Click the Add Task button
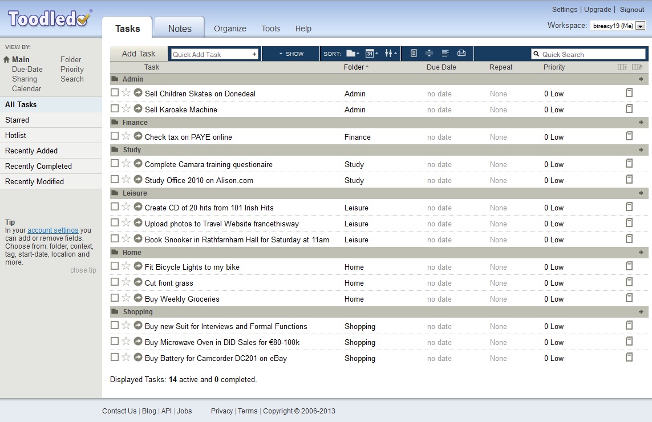 pos(139,54)
